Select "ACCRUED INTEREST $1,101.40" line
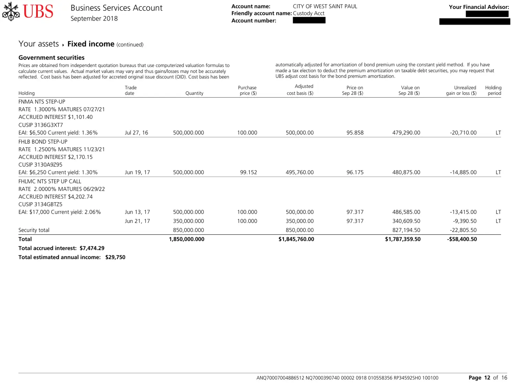This screenshot has width=512, height=383. coord(56,117)
